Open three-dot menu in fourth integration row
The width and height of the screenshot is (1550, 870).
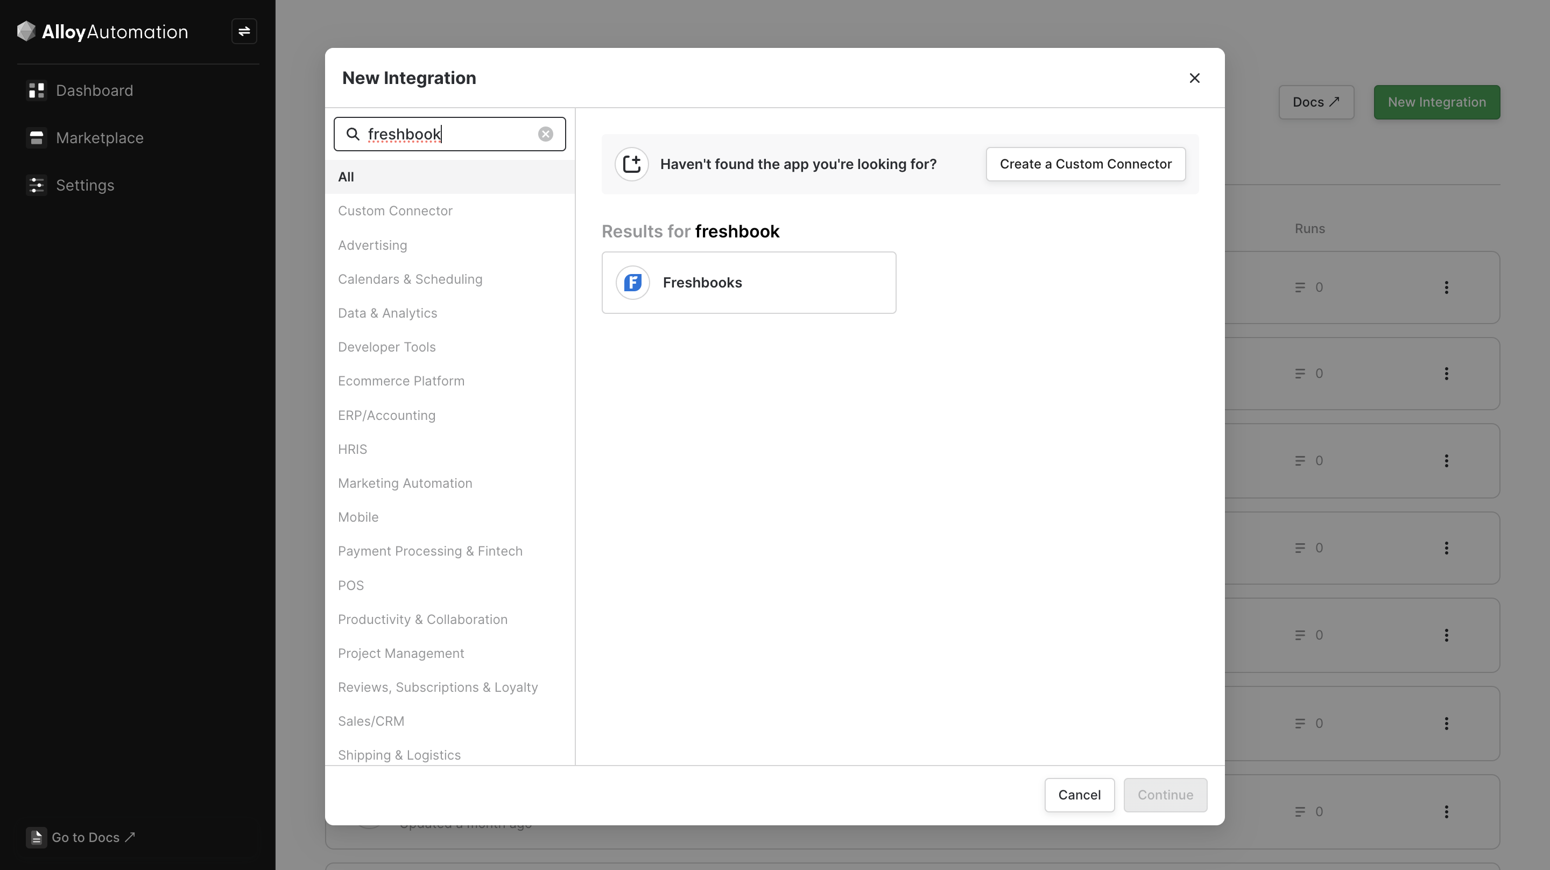tap(1447, 548)
